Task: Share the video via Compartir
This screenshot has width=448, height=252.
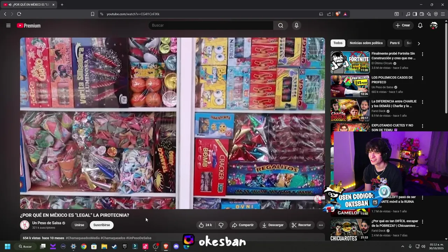Action: coord(243,225)
